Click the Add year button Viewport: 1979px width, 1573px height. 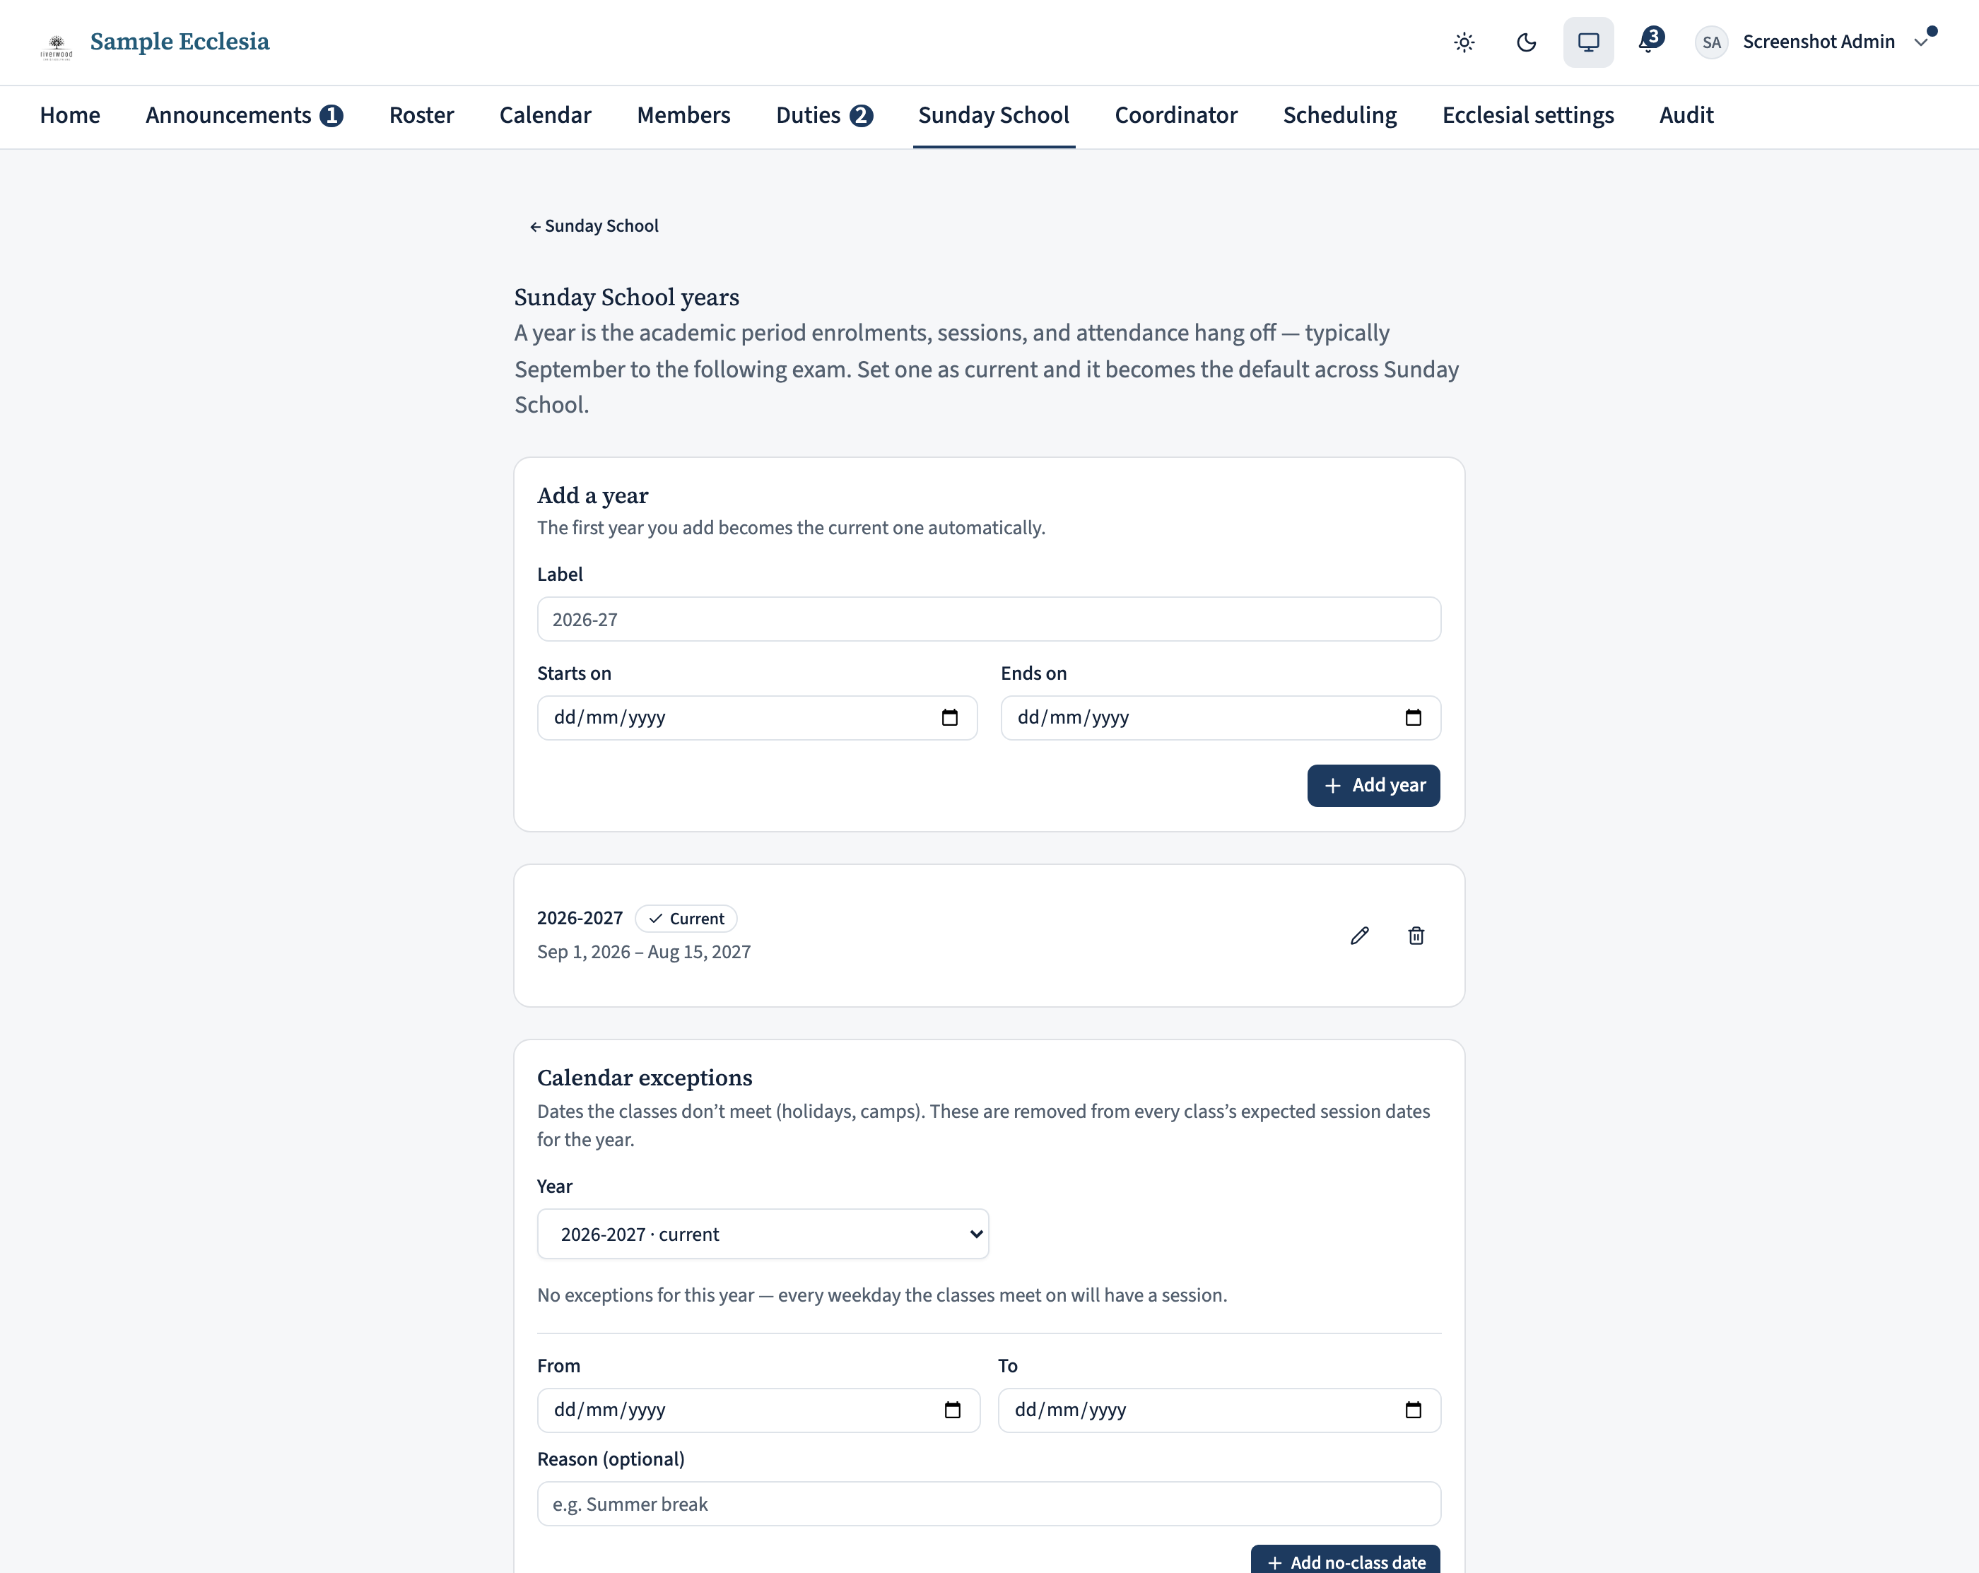coord(1373,786)
